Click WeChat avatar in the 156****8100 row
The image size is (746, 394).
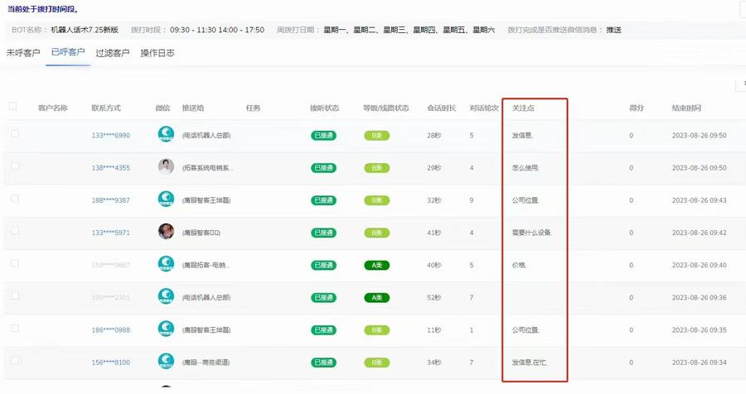pos(166,362)
